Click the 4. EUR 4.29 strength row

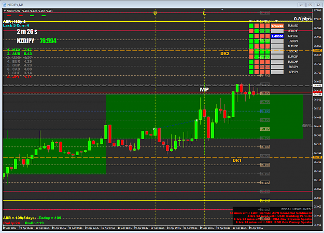point(19,61)
